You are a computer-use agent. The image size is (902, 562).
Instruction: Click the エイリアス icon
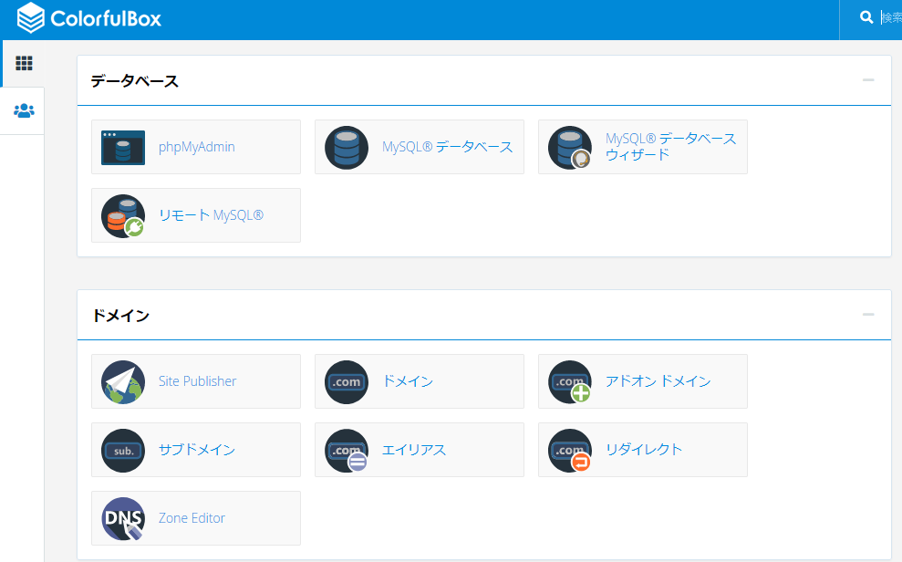(347, 450)
